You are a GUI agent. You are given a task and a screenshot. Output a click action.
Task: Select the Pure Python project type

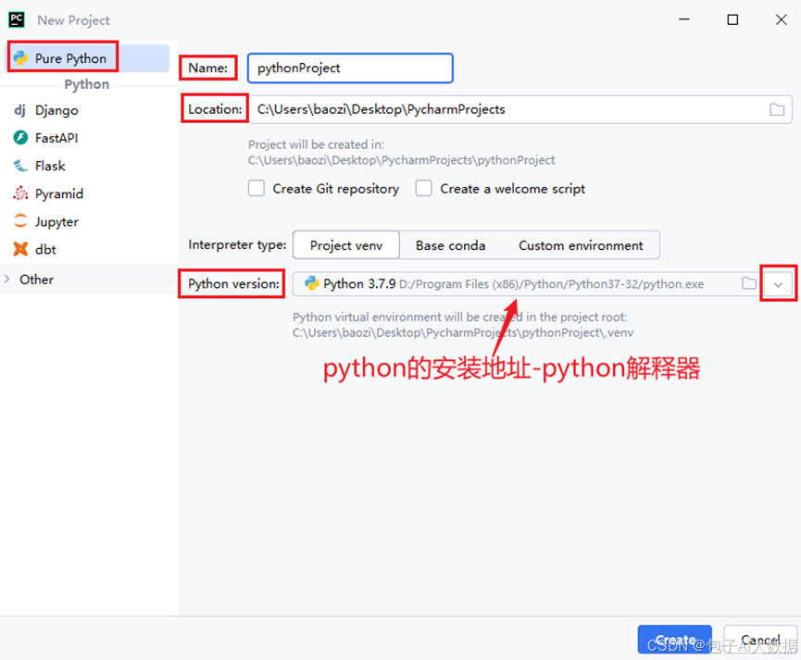[x=87, y=57]
